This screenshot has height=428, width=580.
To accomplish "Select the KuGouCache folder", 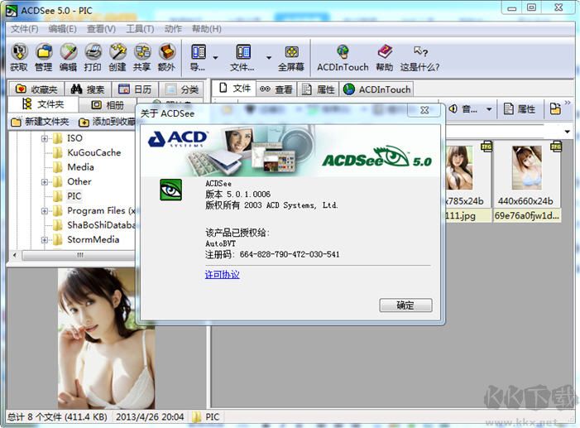I will tap(94, 153).
